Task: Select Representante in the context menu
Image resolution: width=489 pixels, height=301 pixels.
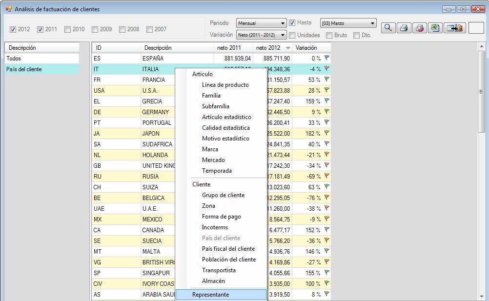Action: click(x=210, y=295)
